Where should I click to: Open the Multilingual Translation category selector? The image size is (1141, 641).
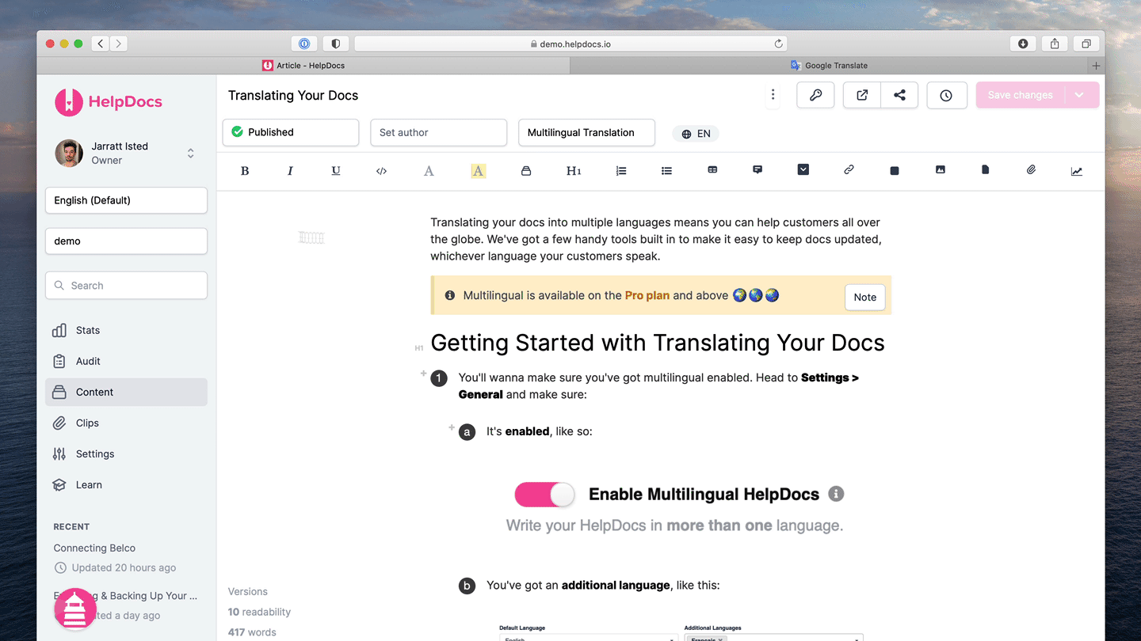[x=586, y=132]
